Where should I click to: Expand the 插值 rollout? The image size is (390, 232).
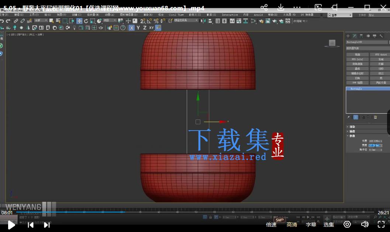(x=352, y=131)
